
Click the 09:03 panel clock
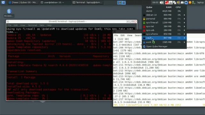(155, 3)
